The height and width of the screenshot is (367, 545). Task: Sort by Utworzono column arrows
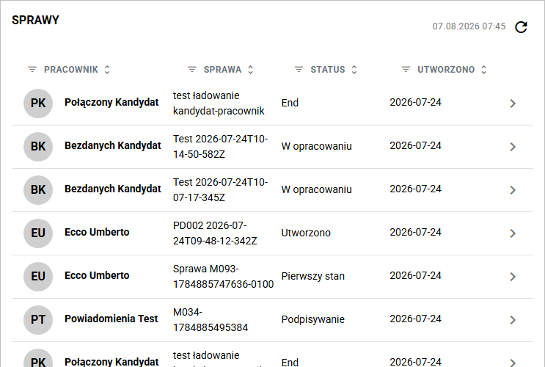(x=484, y=70)
